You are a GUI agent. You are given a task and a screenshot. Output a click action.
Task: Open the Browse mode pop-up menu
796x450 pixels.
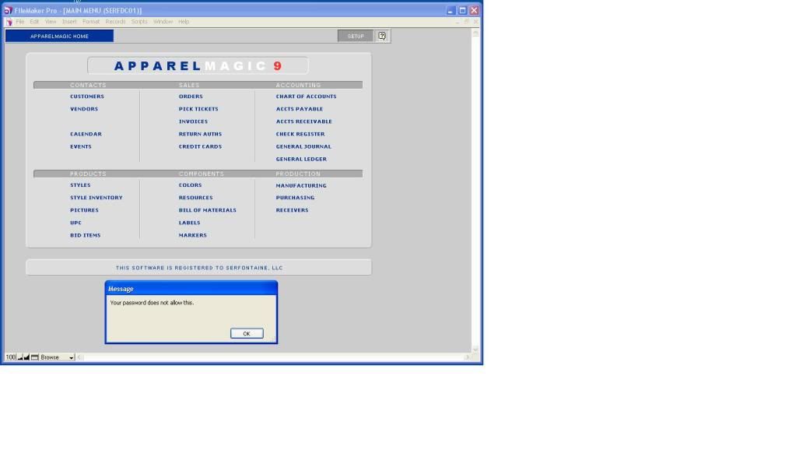[58, 357]
